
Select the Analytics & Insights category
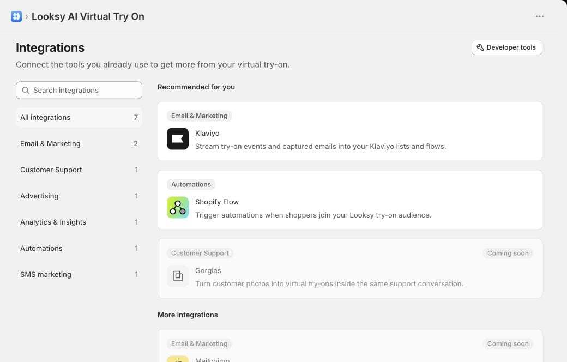(79, 222)
